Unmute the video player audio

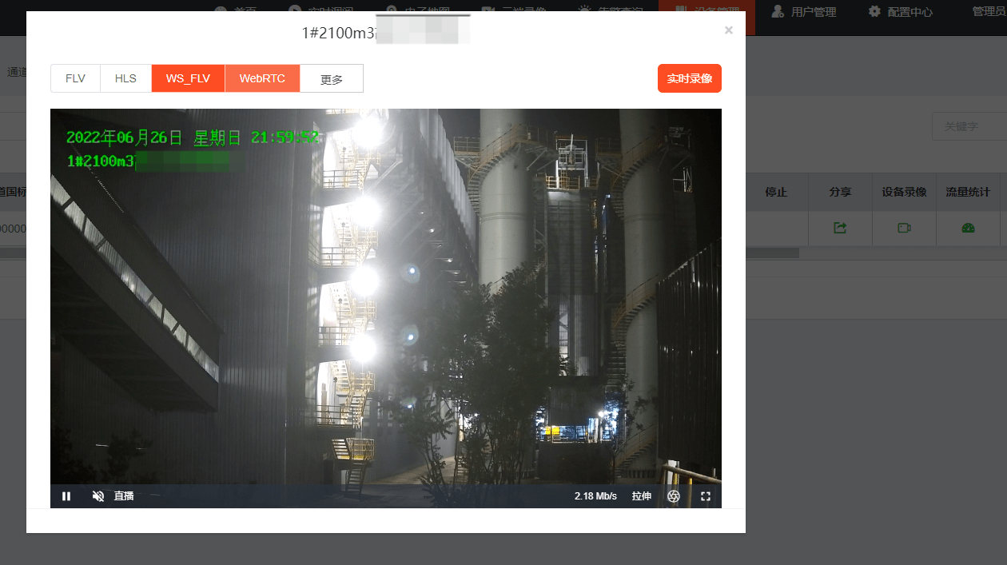point(98,496)
